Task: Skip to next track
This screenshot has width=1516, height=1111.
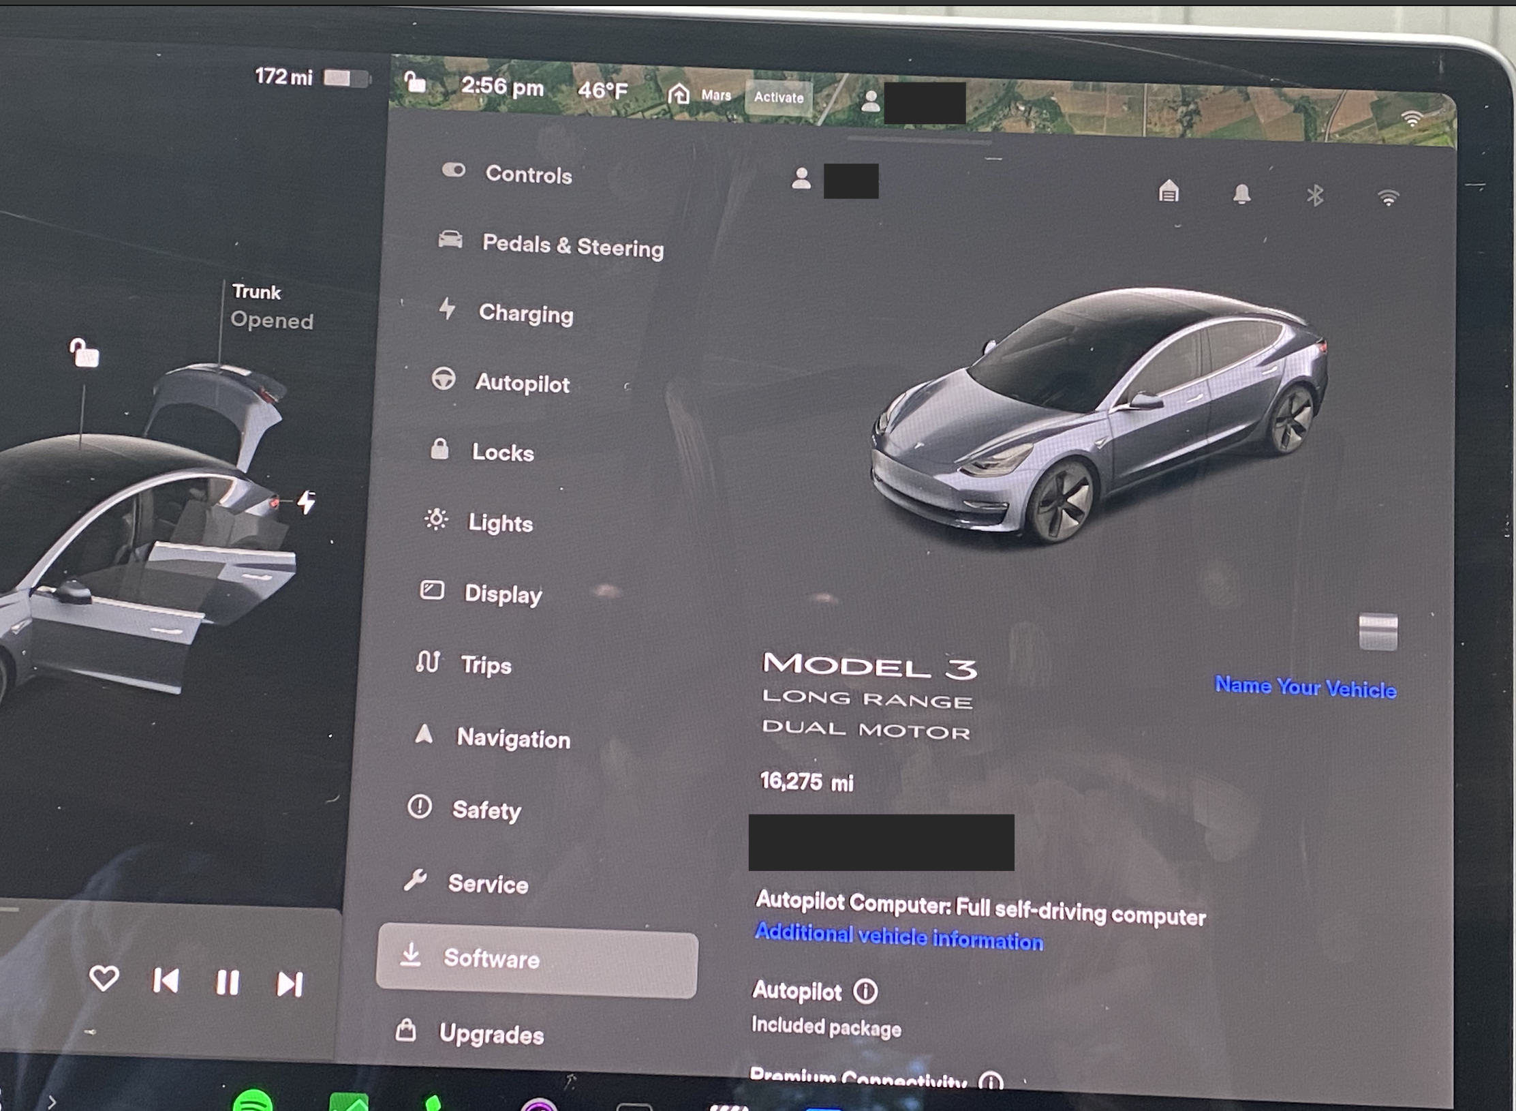Action: click(290, 984)
